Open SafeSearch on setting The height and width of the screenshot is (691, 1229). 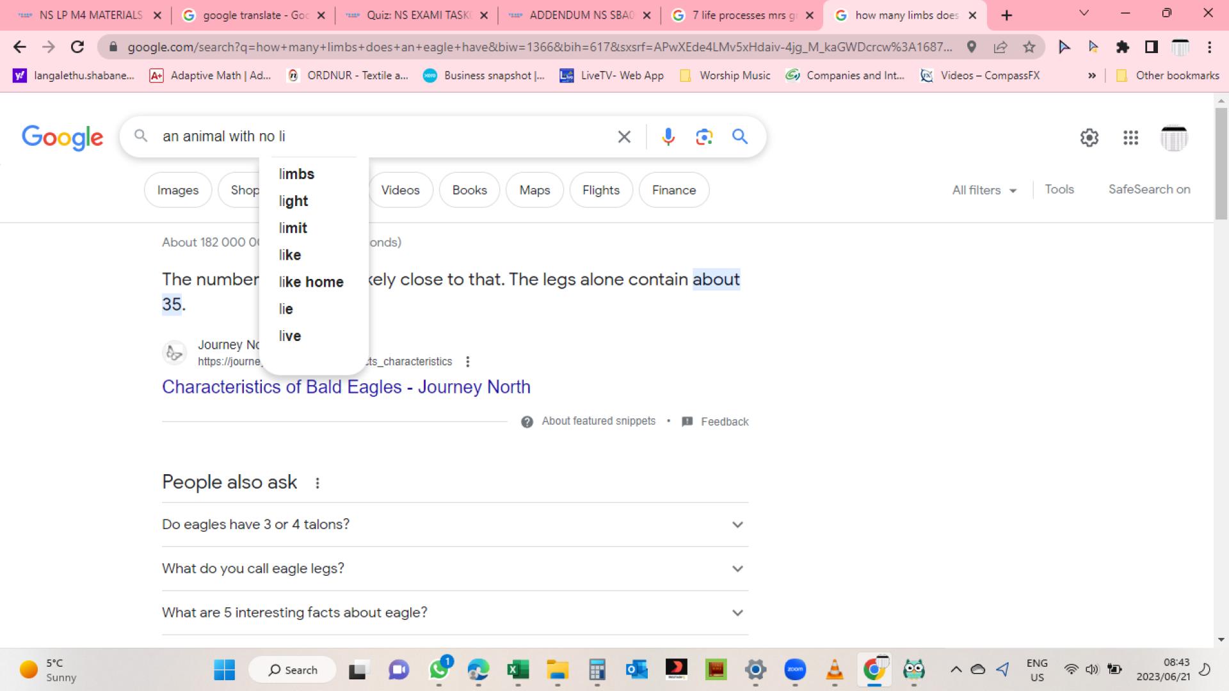pyautogui.click(x=1149, y=189)
